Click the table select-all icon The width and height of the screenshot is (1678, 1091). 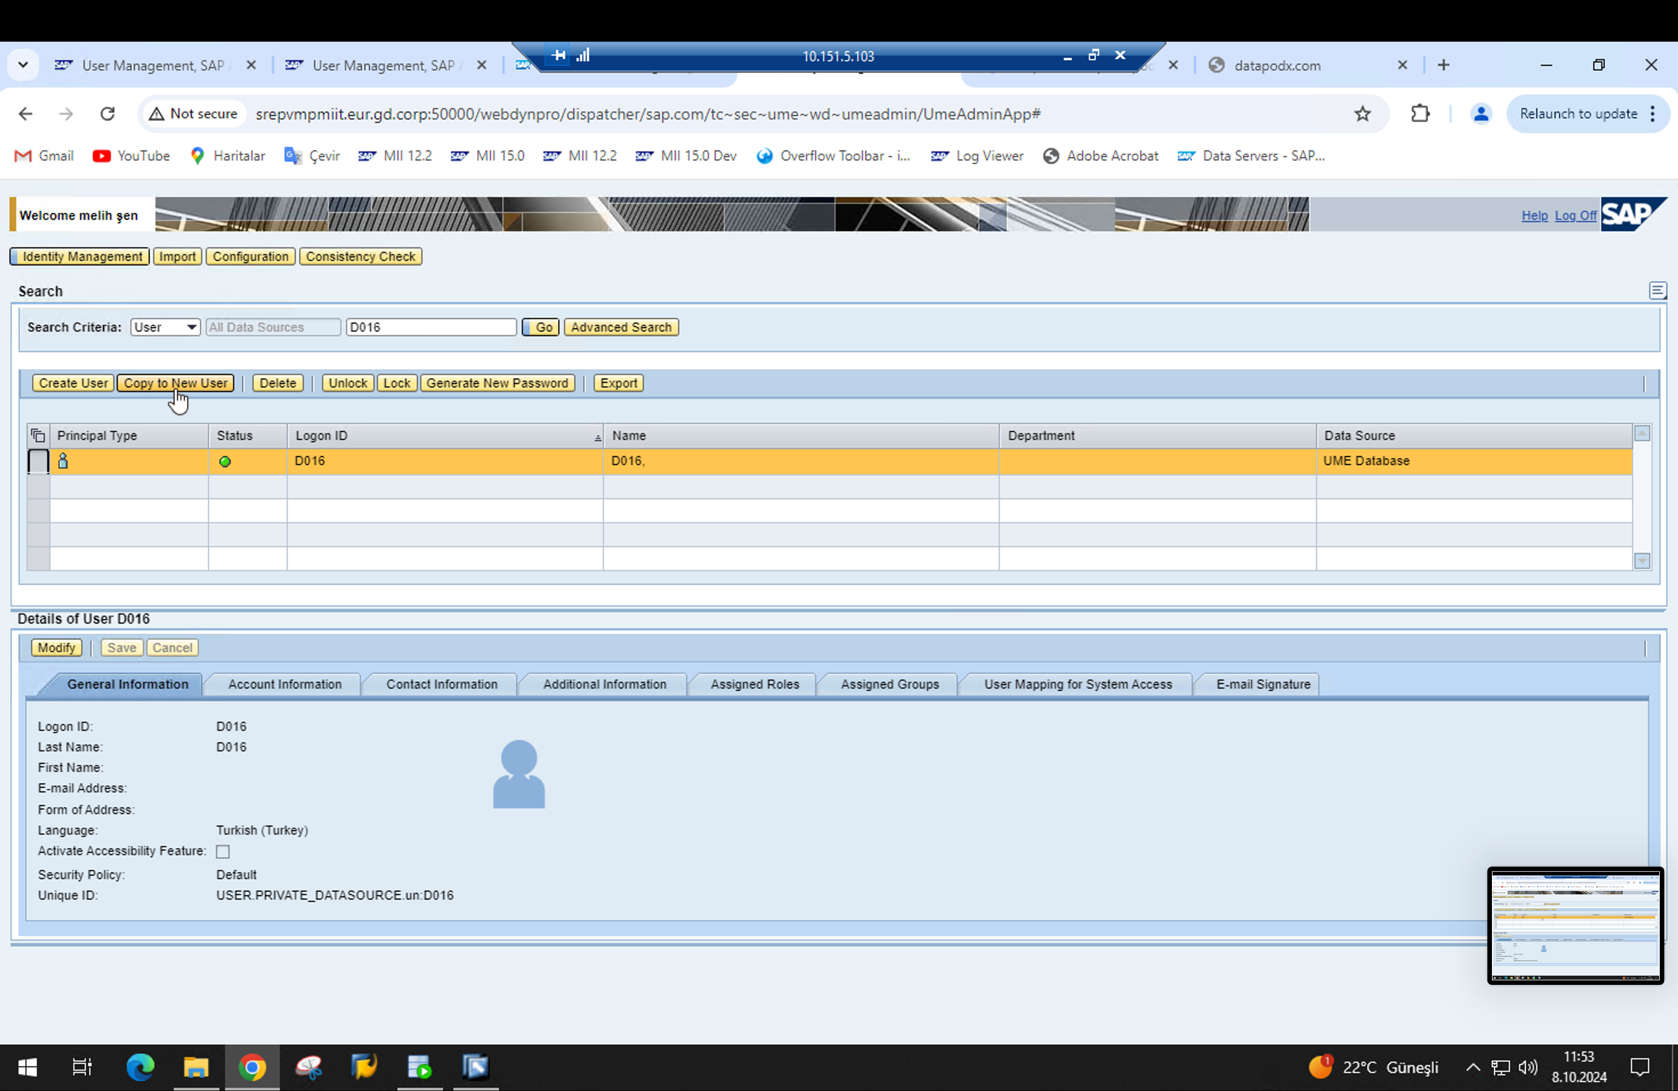point(38,435)
